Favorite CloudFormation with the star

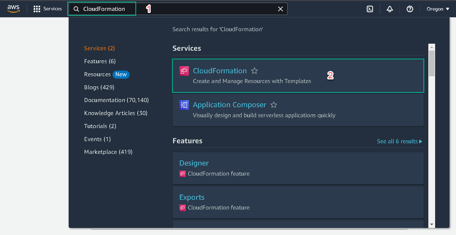point(254,71)
